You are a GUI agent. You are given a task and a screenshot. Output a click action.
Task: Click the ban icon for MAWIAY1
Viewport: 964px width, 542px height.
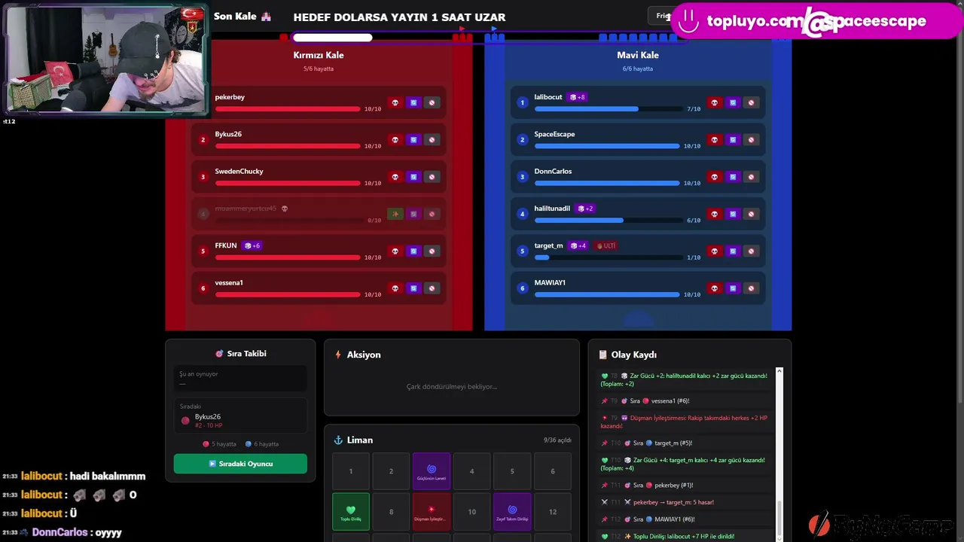coord(751,288)
